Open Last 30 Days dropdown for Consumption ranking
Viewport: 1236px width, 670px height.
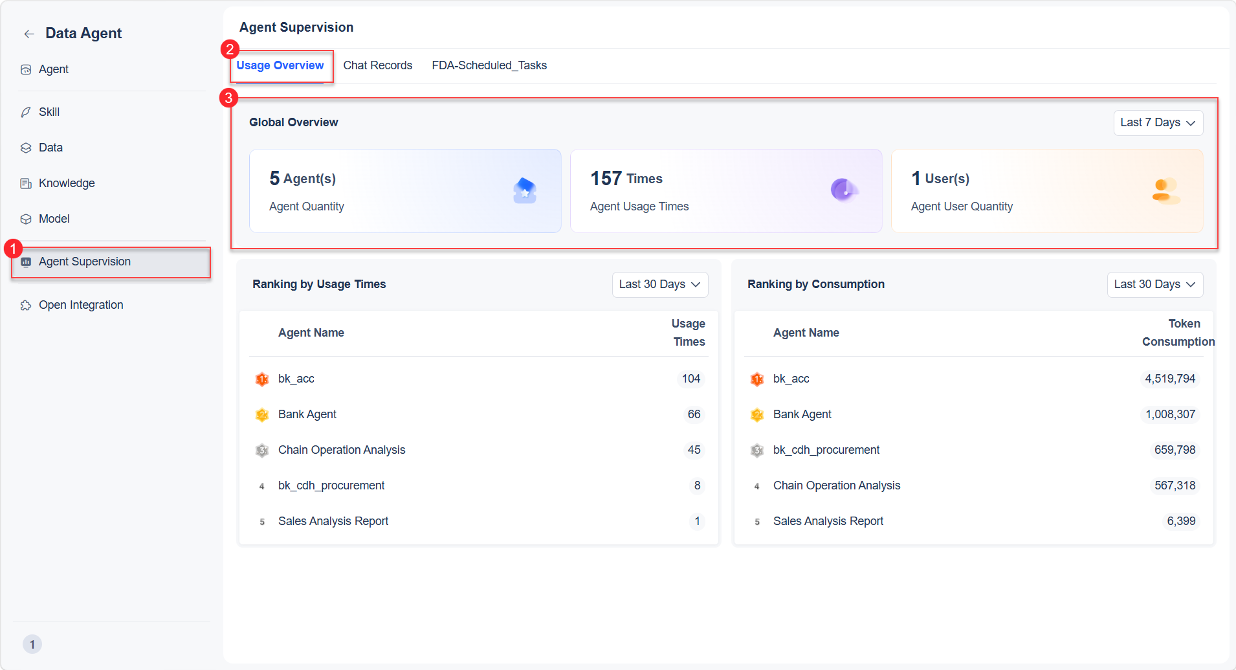point(1154,285)
